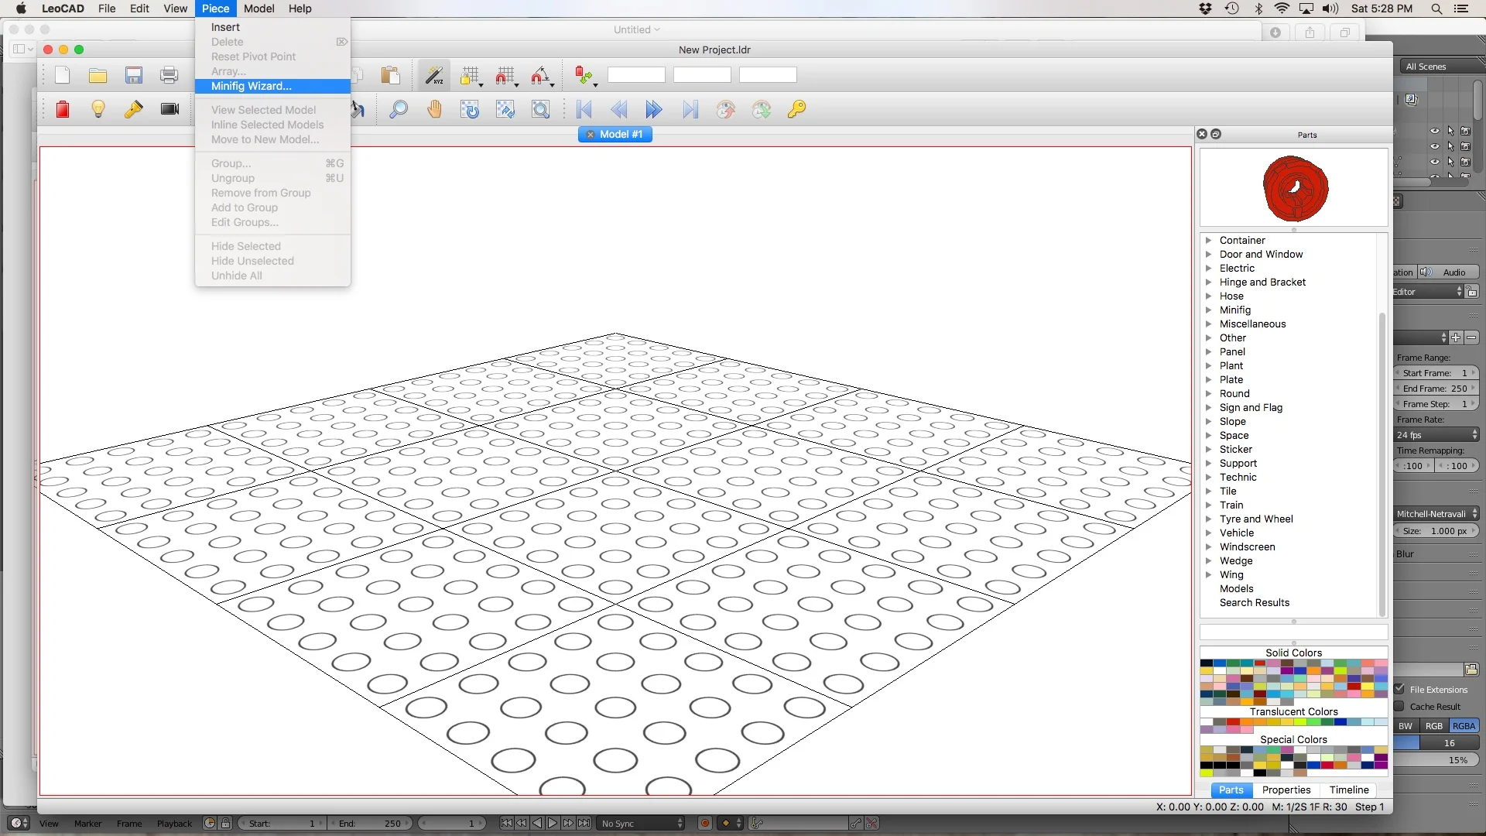Select the Camera tool icon

[x=169, y=109]
